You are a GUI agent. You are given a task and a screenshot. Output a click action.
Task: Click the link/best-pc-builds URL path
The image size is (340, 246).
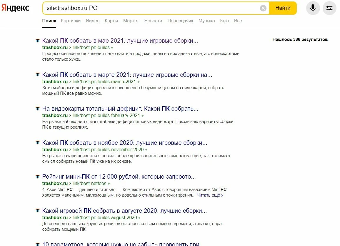(91, 47)
